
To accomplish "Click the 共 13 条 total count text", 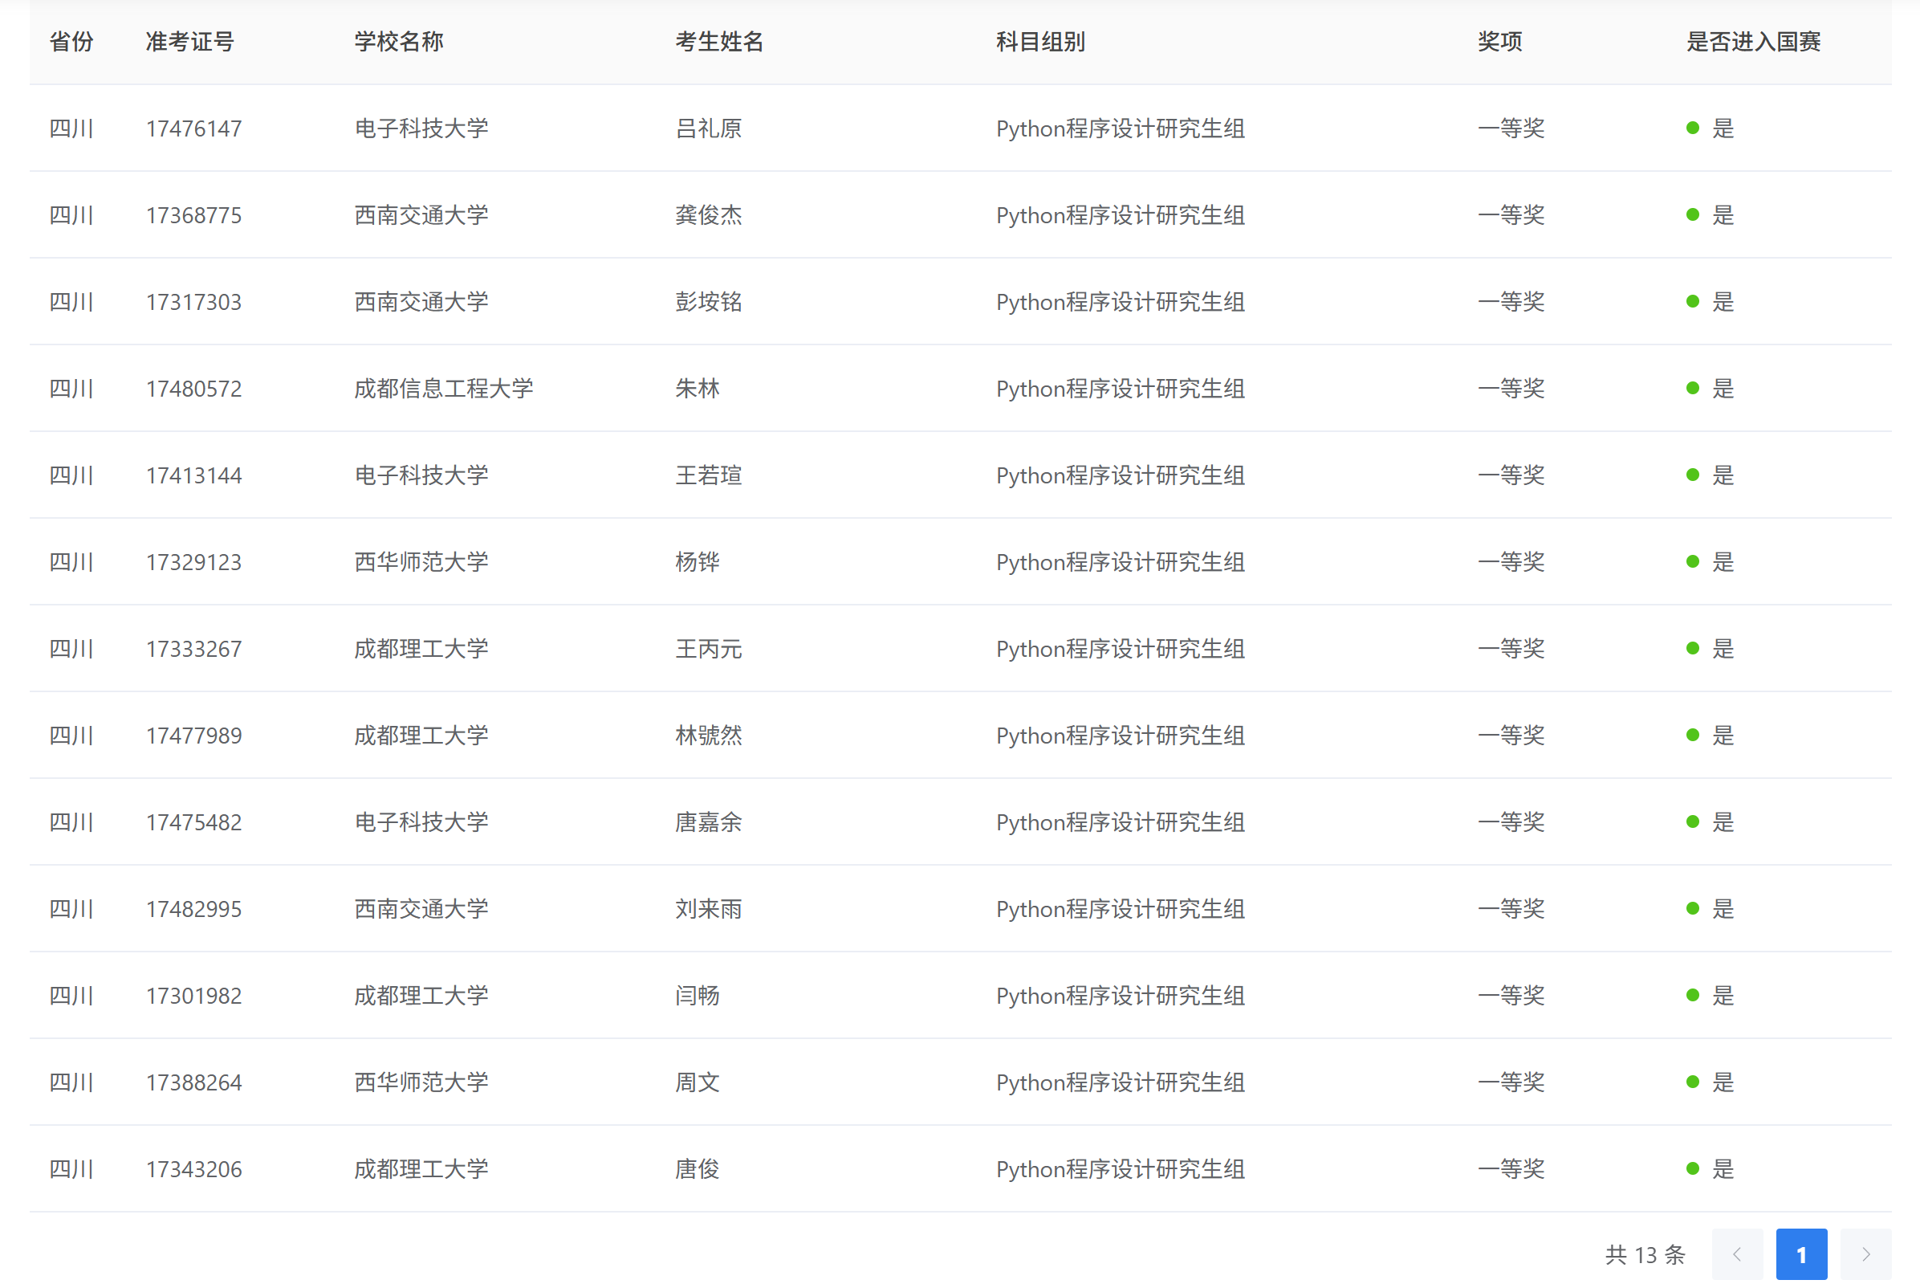I will pyautogui.click(x=1644, y=1253).
